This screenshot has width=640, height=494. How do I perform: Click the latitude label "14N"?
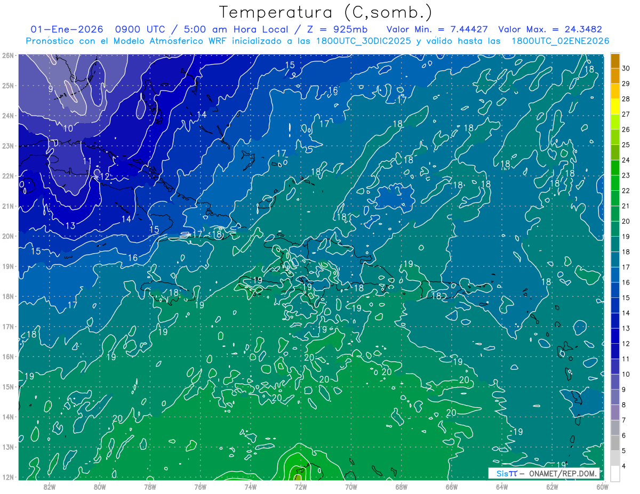click(x=7, y=417)
